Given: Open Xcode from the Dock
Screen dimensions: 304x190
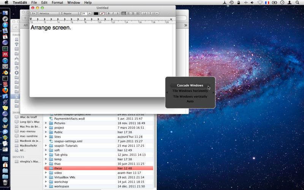Looking at the screenshot, I should click(x=5, y=96).
